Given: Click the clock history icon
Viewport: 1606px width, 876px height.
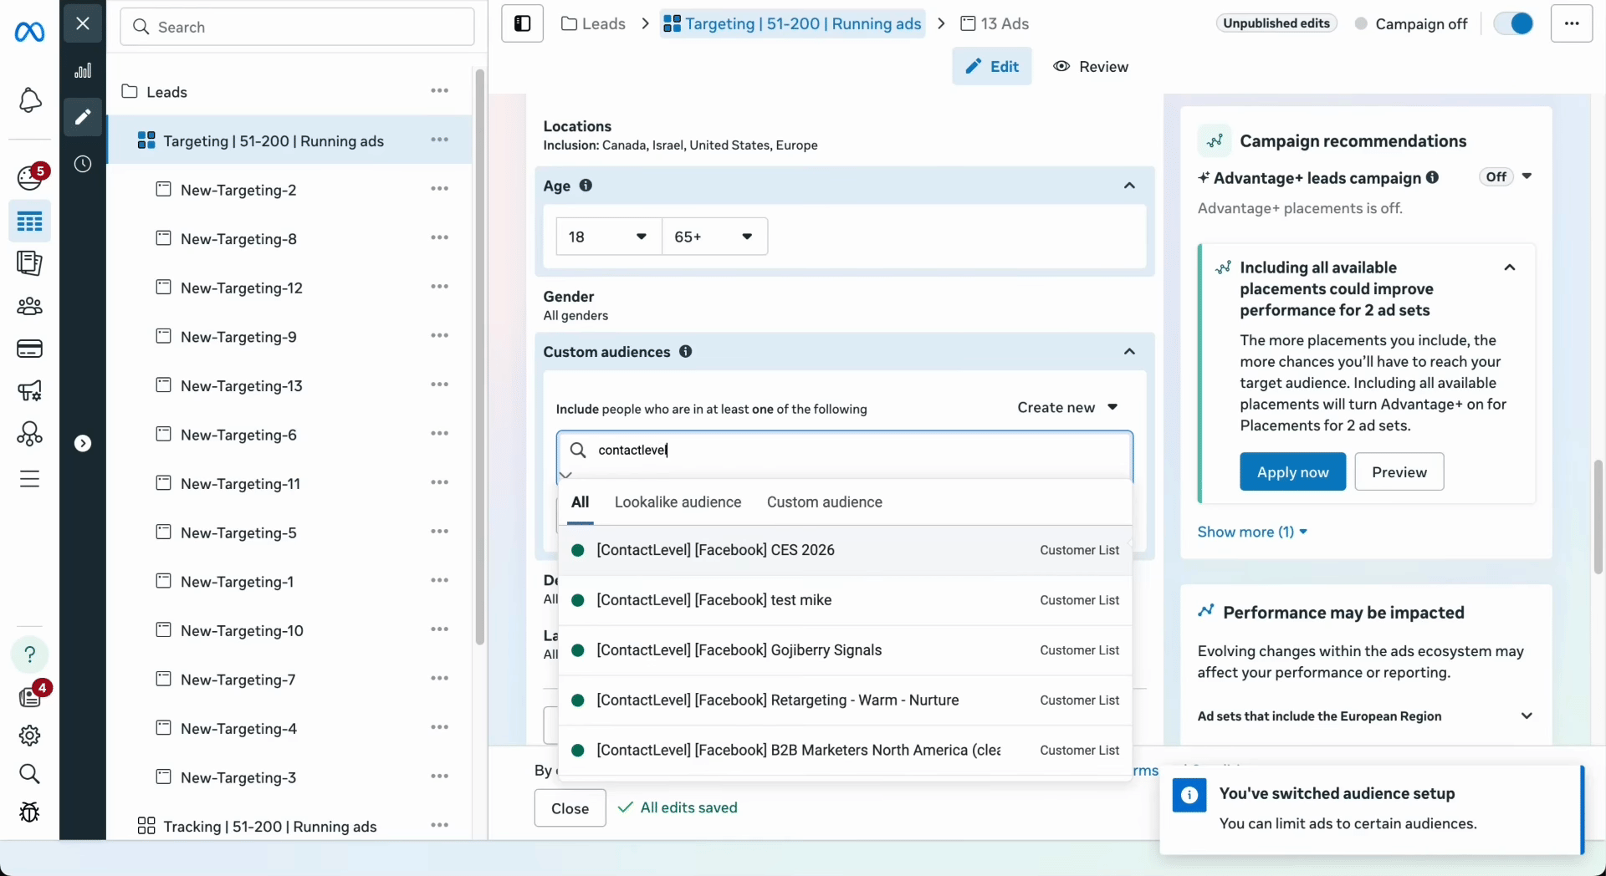Looking at the screenshot, I should [x=83, y=164].
